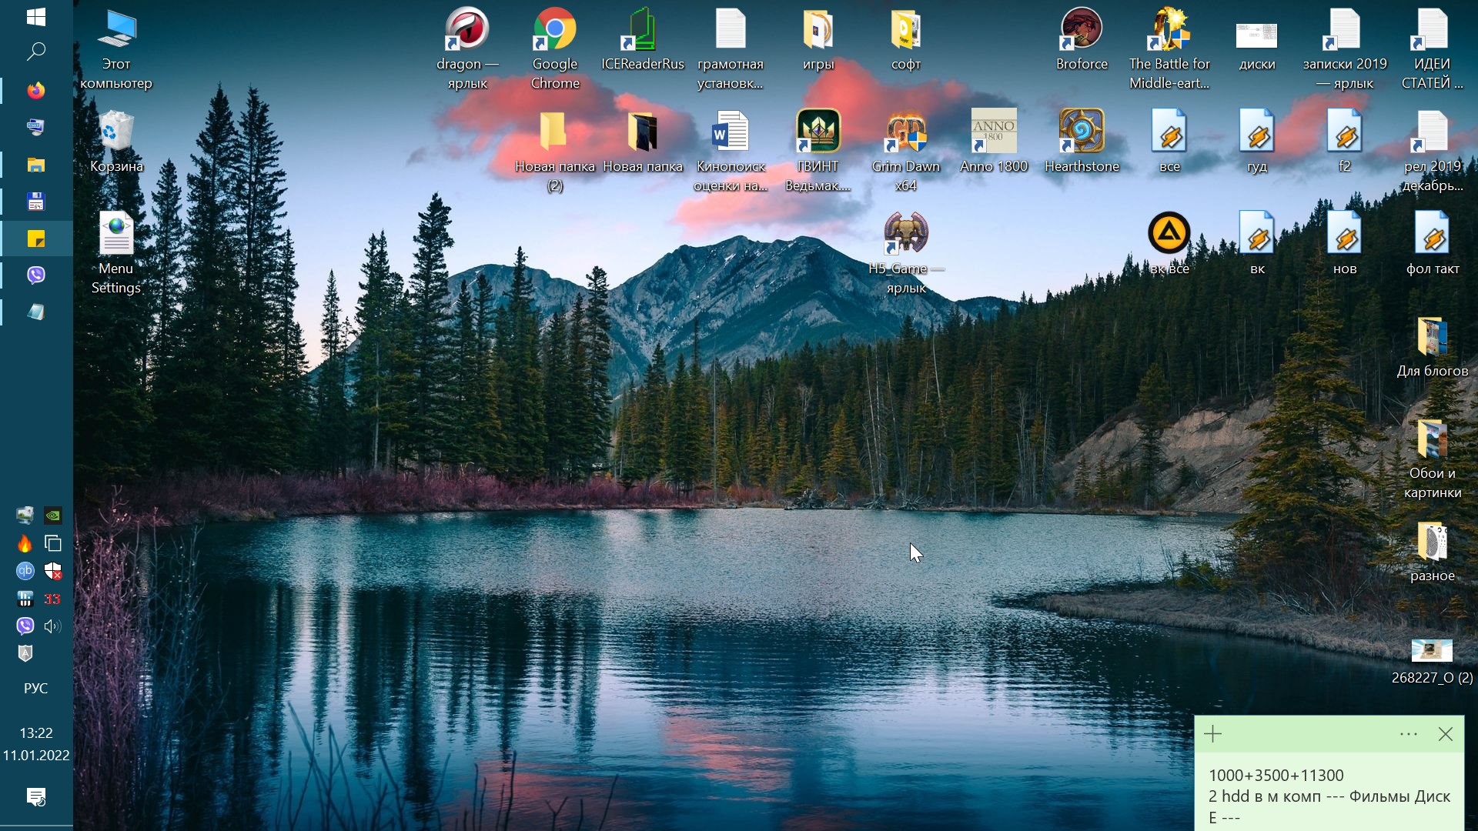Select the 268227_O (2) image thumbnail
This screenshot has height=831, width=1478.
pyautogui.click(x=1432, y=651)
